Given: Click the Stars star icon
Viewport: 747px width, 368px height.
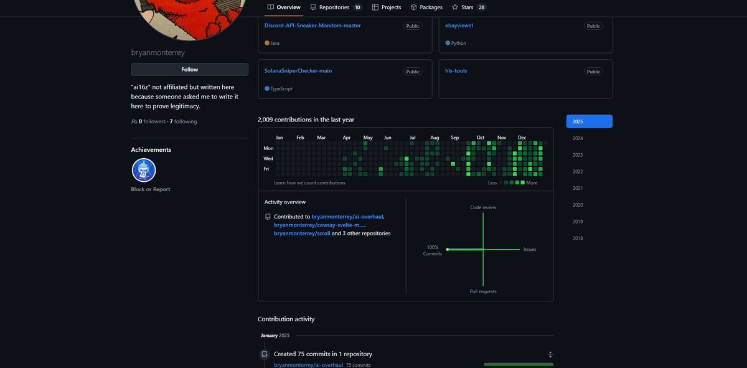Looking at the screenshot, I should pos(455,7).
